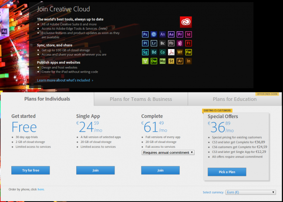Click 'Select currency:' label

[213, 192]
